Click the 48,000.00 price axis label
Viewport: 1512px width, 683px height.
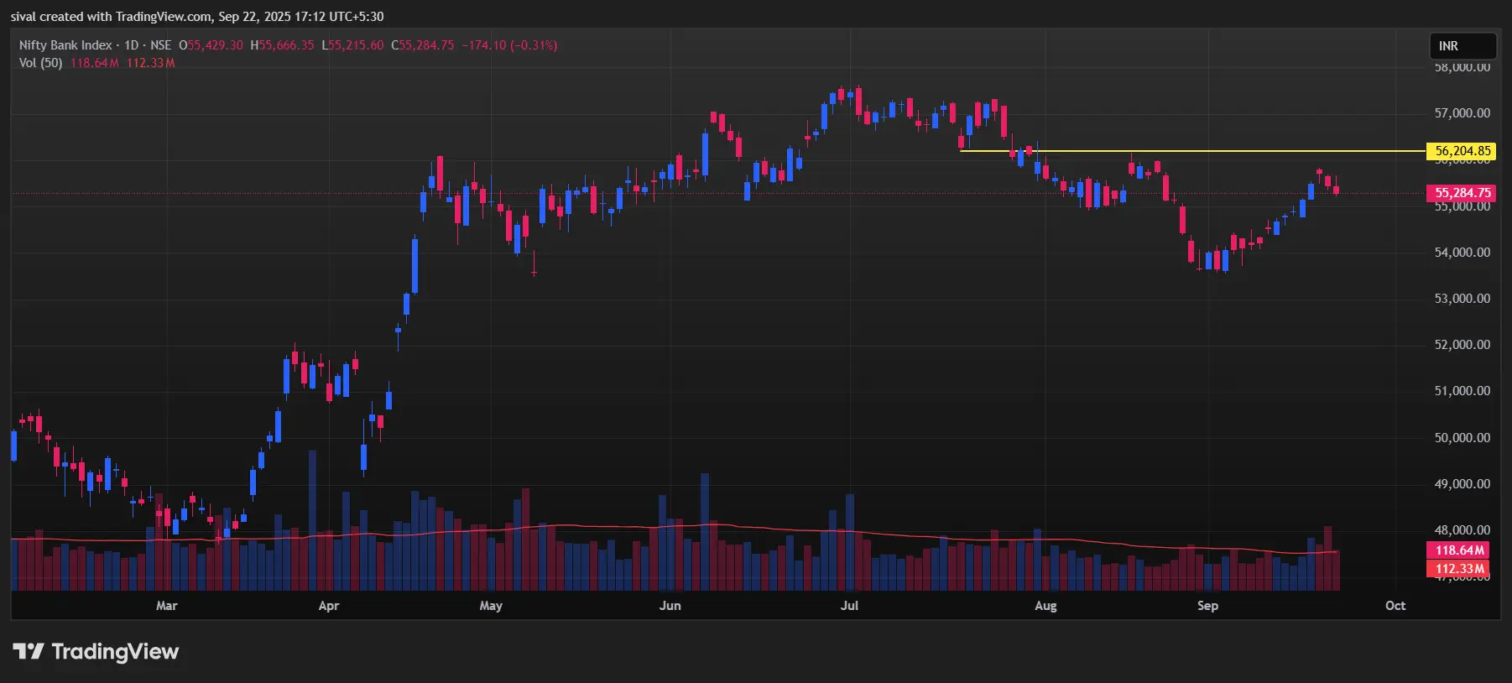[1462, 530]
